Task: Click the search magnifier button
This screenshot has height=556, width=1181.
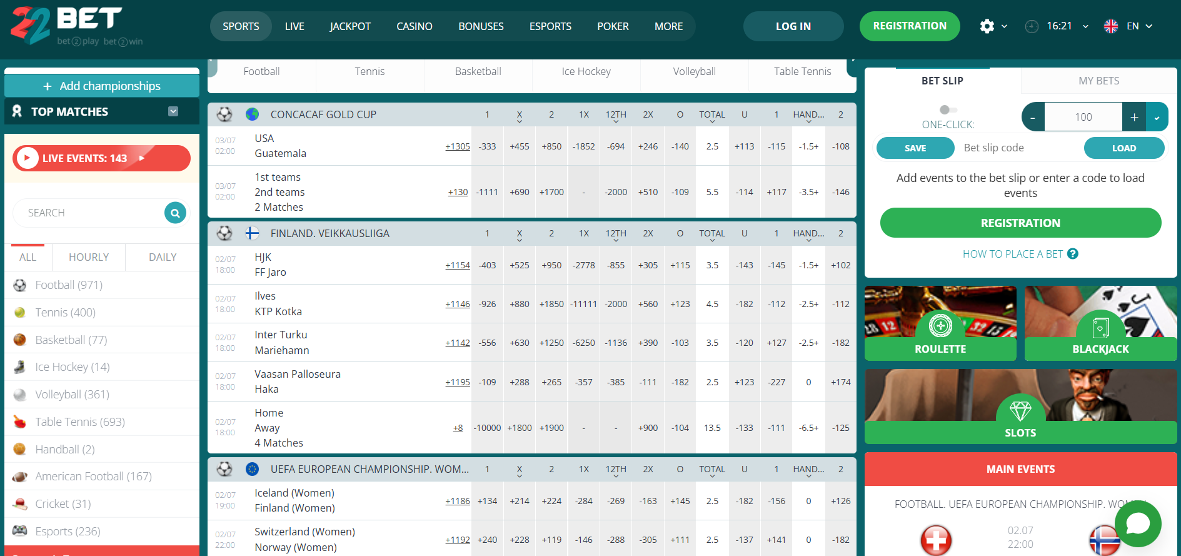Action: (175, 213)
